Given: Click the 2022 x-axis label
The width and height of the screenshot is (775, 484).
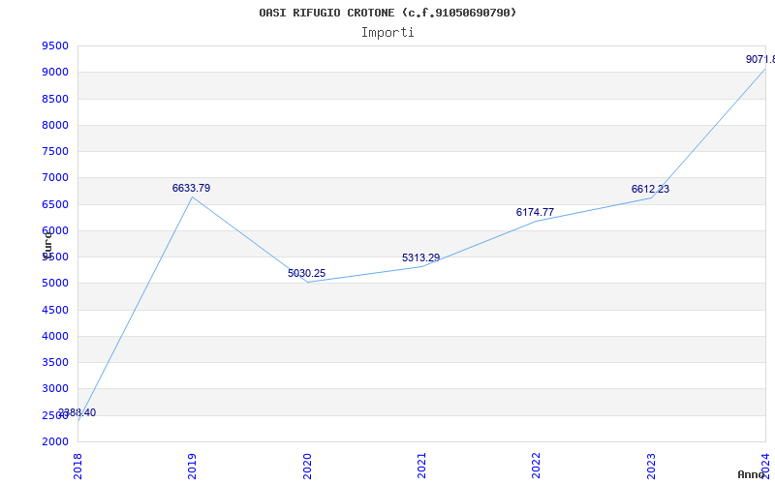Looking at the screenshot, I should coord(536,466).
